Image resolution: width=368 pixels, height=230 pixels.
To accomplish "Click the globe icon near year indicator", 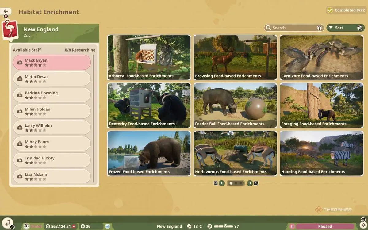I will [209, 226].
